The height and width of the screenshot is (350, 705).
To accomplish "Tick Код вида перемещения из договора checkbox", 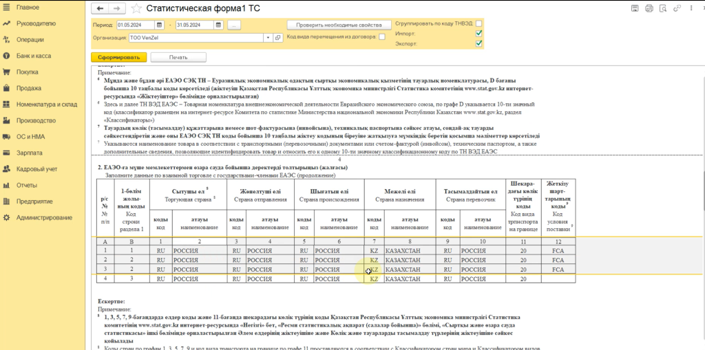I will (x=382, y=37).
